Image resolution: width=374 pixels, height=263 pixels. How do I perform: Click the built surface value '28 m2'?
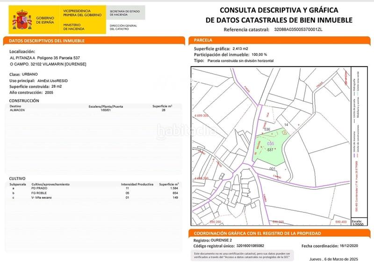(57, 86)
